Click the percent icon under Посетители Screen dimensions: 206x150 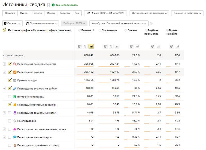point(111,46)
